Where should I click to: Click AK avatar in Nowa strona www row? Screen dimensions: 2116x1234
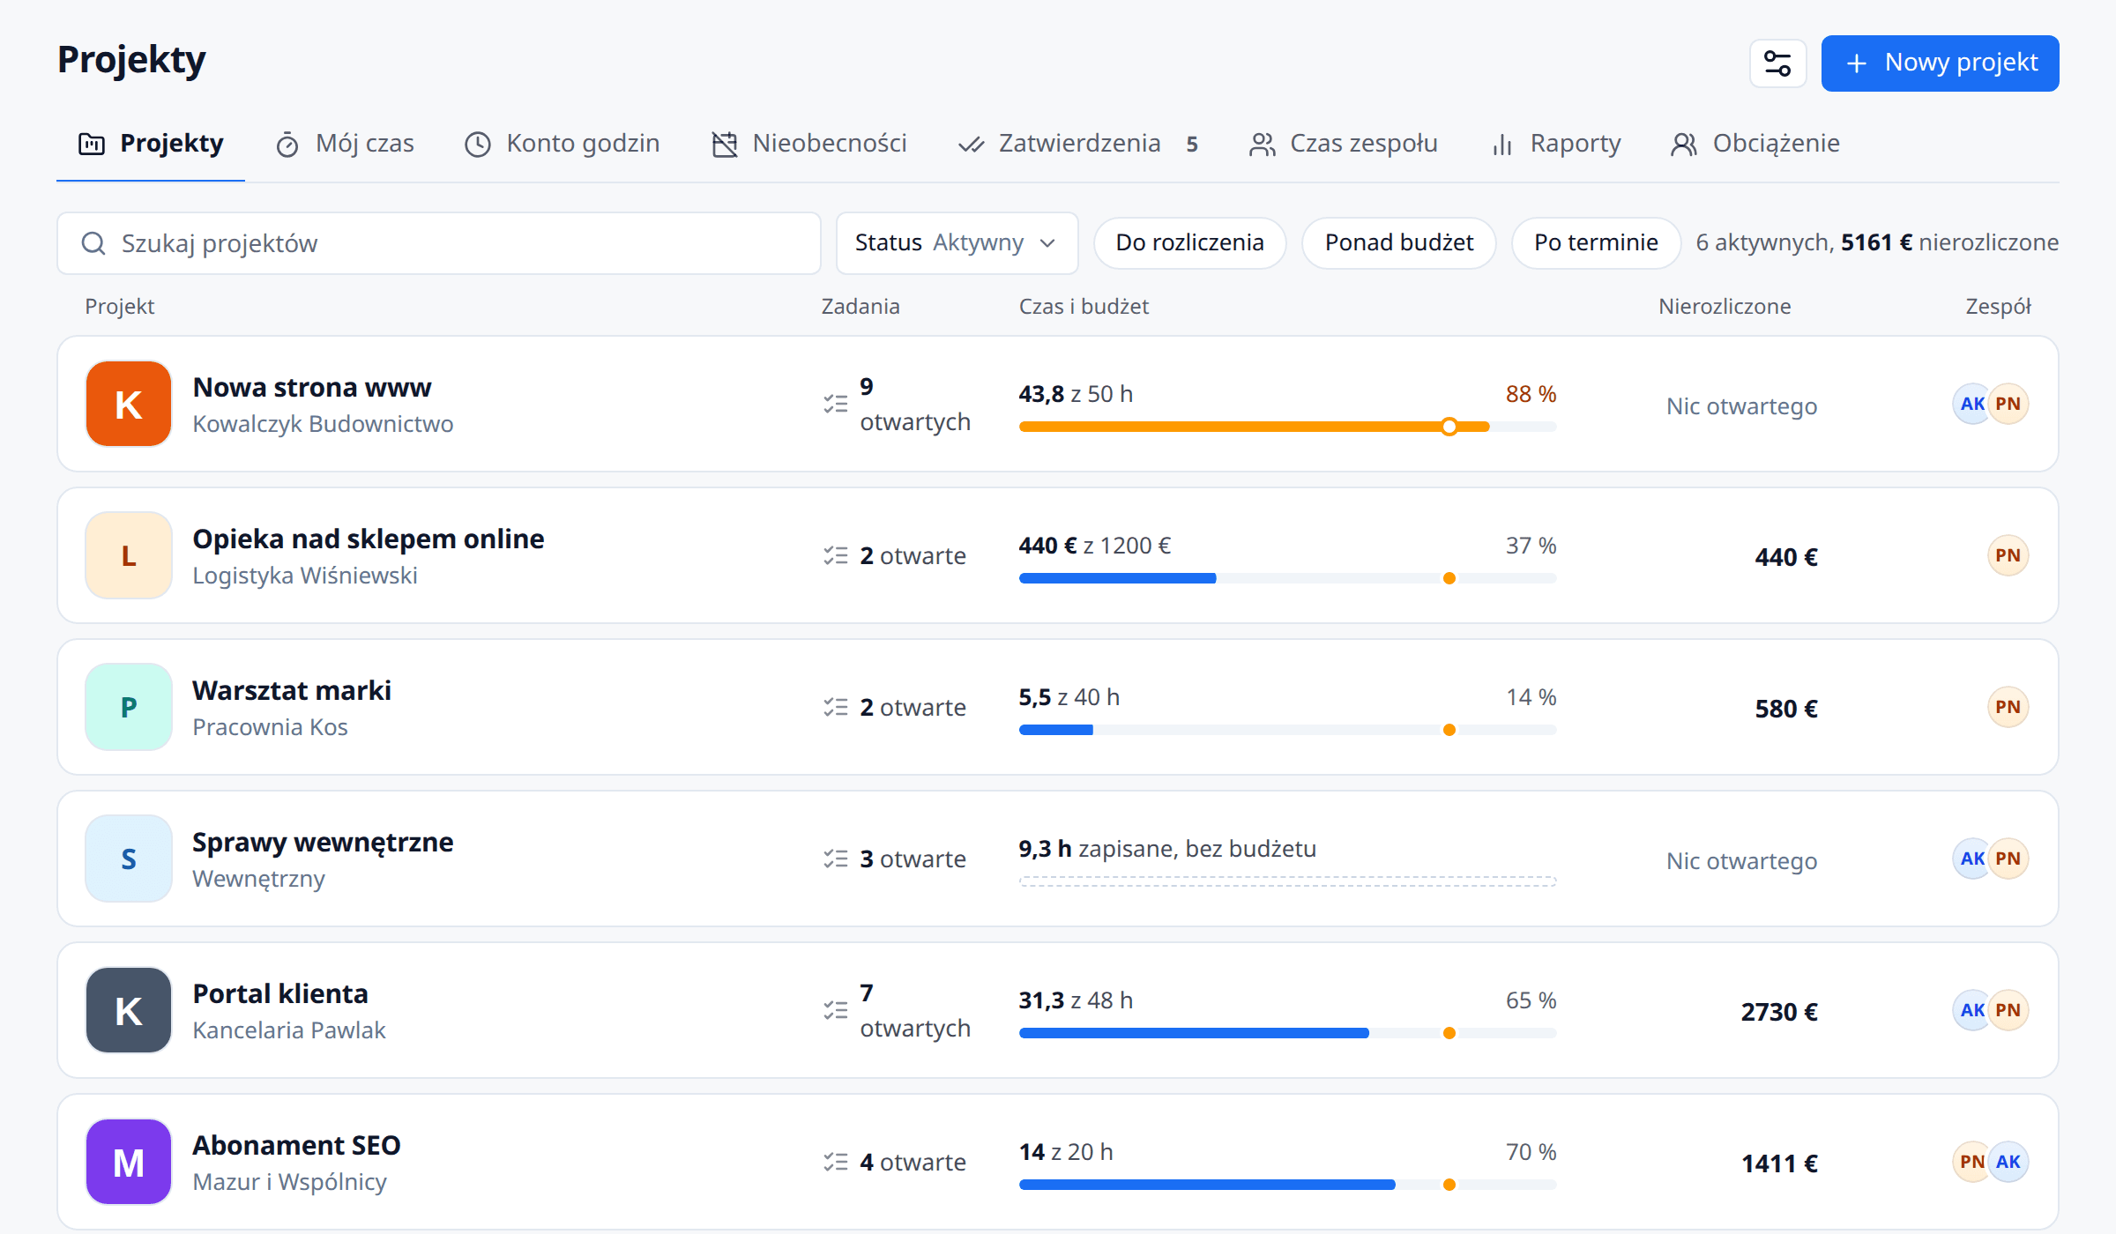(1971, 404)
